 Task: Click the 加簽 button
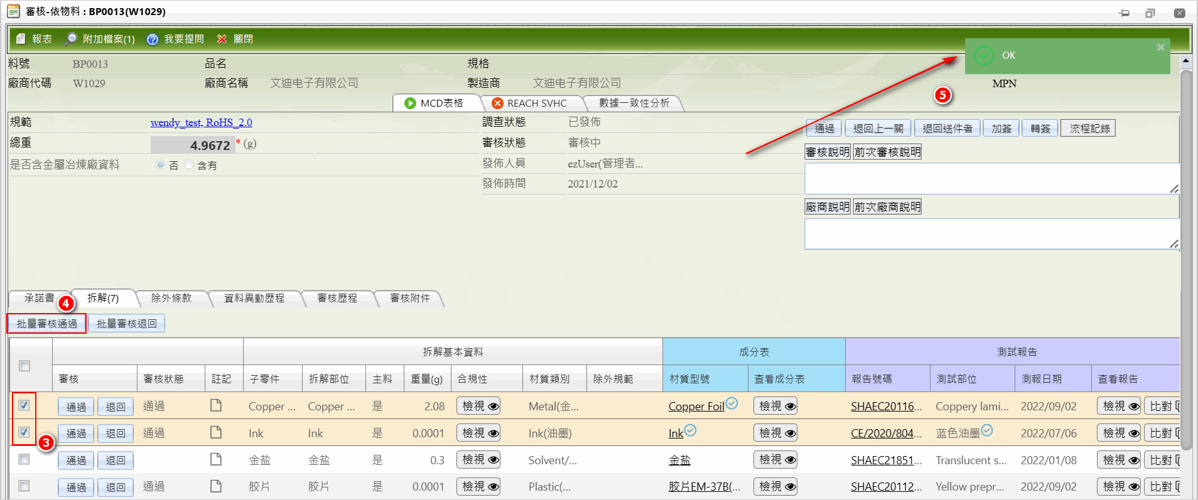coord(1001,129)
